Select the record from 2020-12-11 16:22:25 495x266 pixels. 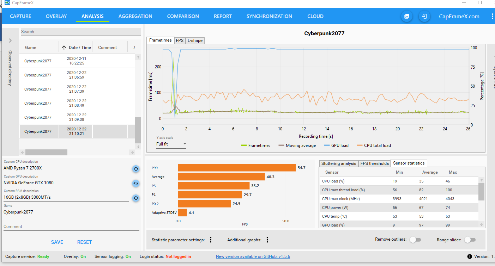77,61
